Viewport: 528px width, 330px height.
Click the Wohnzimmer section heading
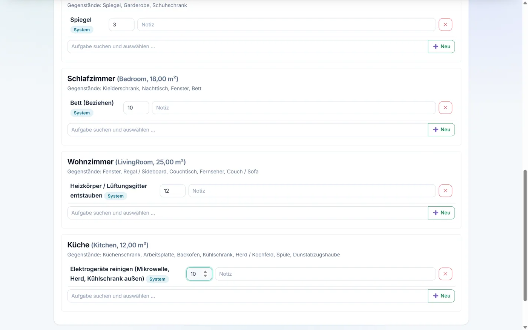(126, 162)
